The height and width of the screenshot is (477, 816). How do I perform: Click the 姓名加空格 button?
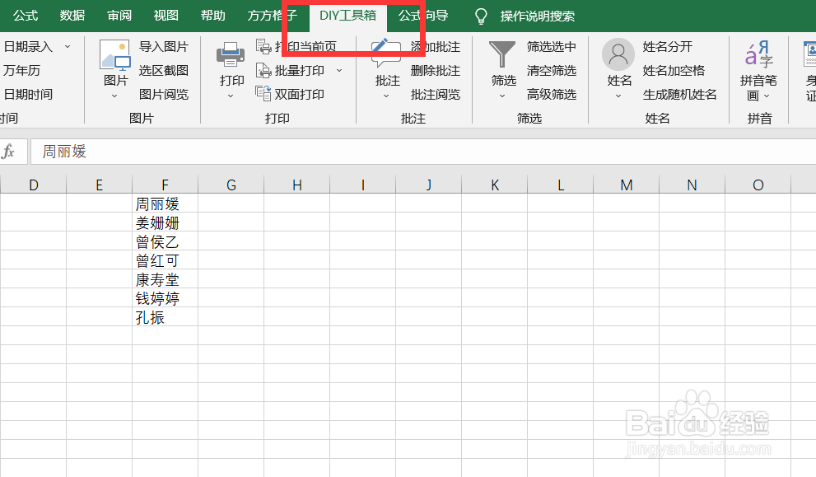click(x=674, y=70)
